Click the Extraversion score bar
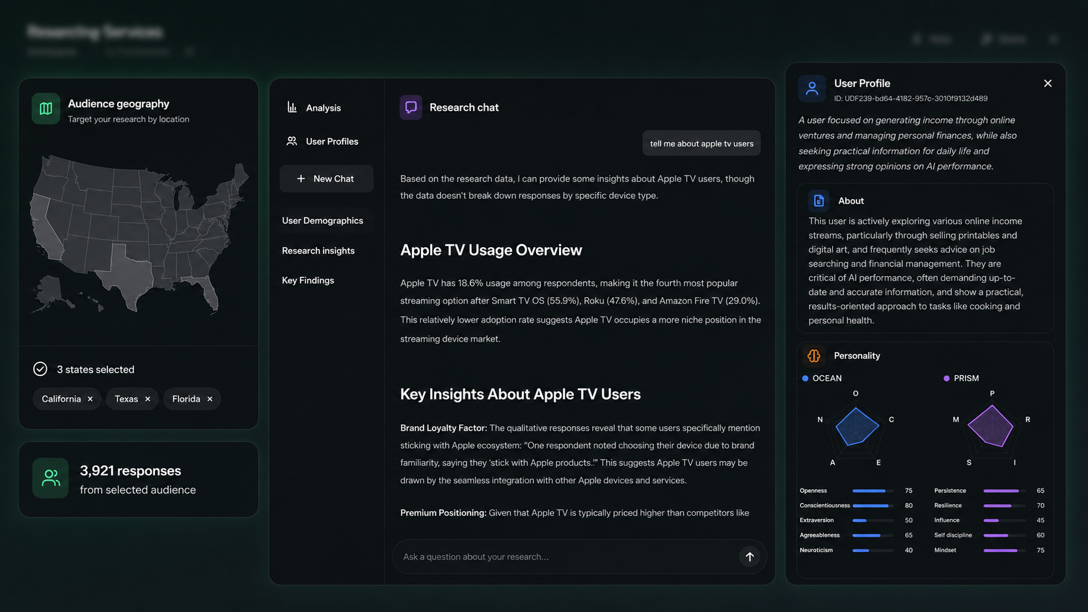Image resolution: width=1088 pixels, height=612 pixels. coord(873,520)
